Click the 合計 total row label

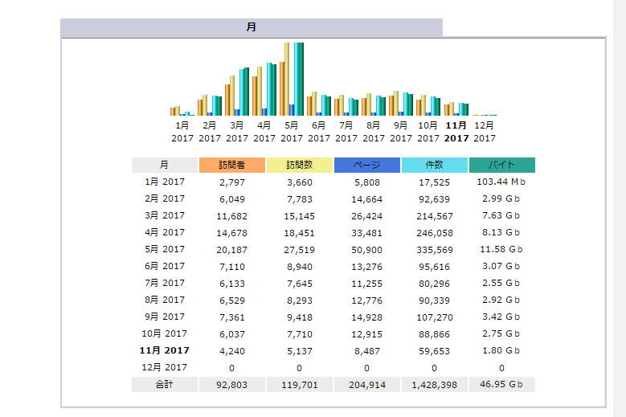click(x=165, y=385)
